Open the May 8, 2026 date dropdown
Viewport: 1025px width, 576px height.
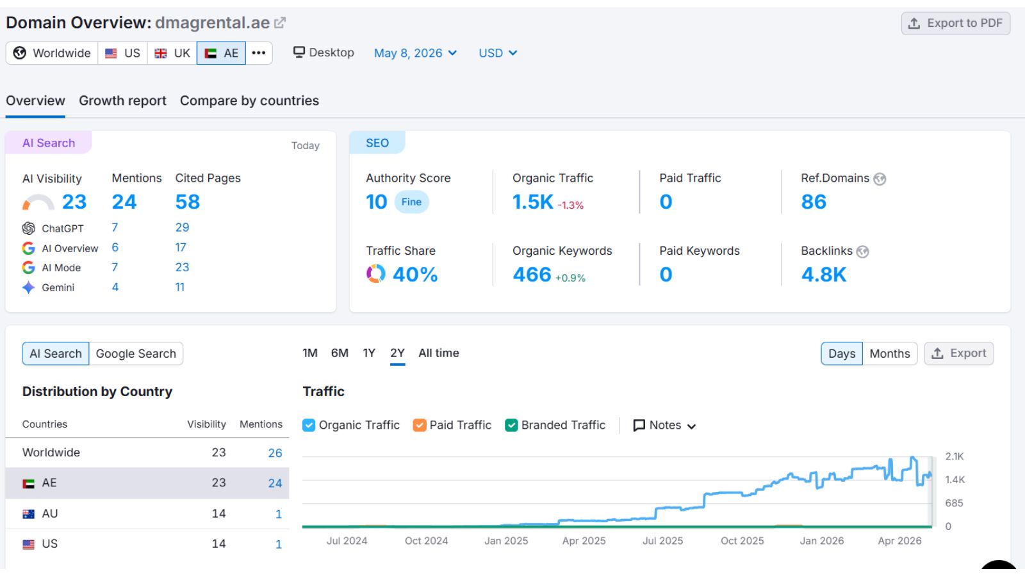[415, 53]
